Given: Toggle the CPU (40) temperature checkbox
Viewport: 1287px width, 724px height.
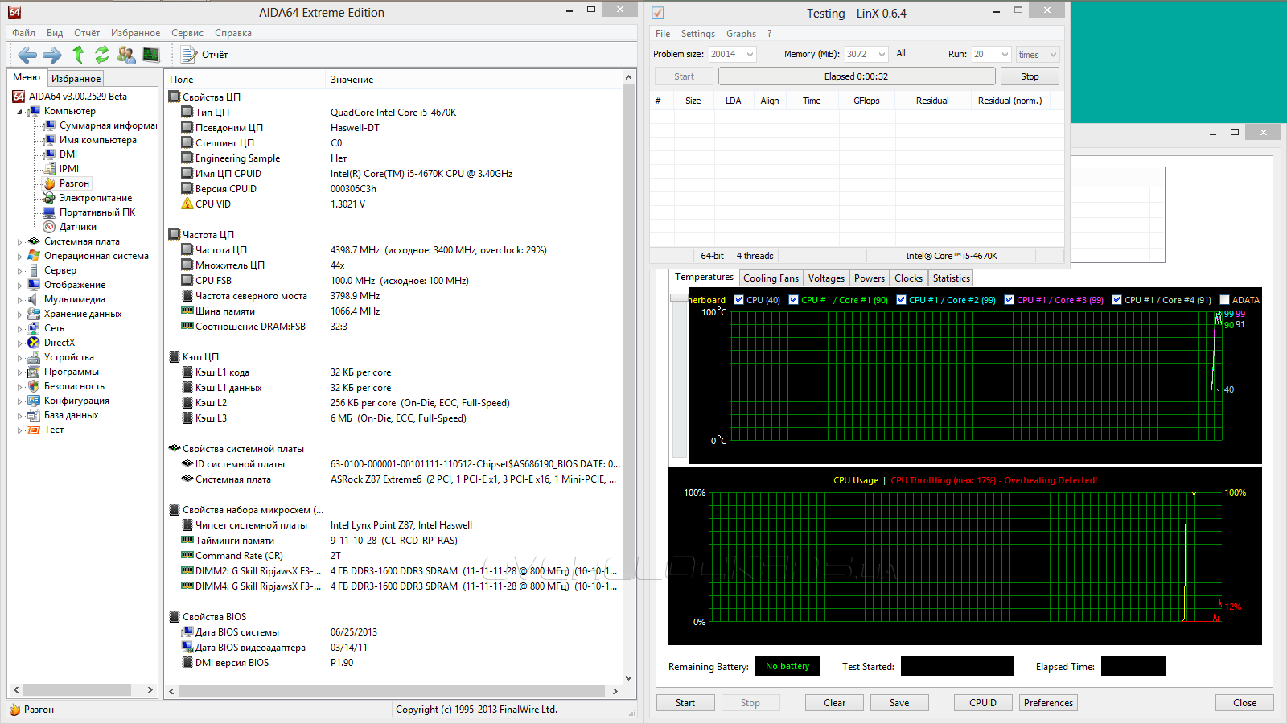Looking at the screenshot, I should click(x=739, y=300).
